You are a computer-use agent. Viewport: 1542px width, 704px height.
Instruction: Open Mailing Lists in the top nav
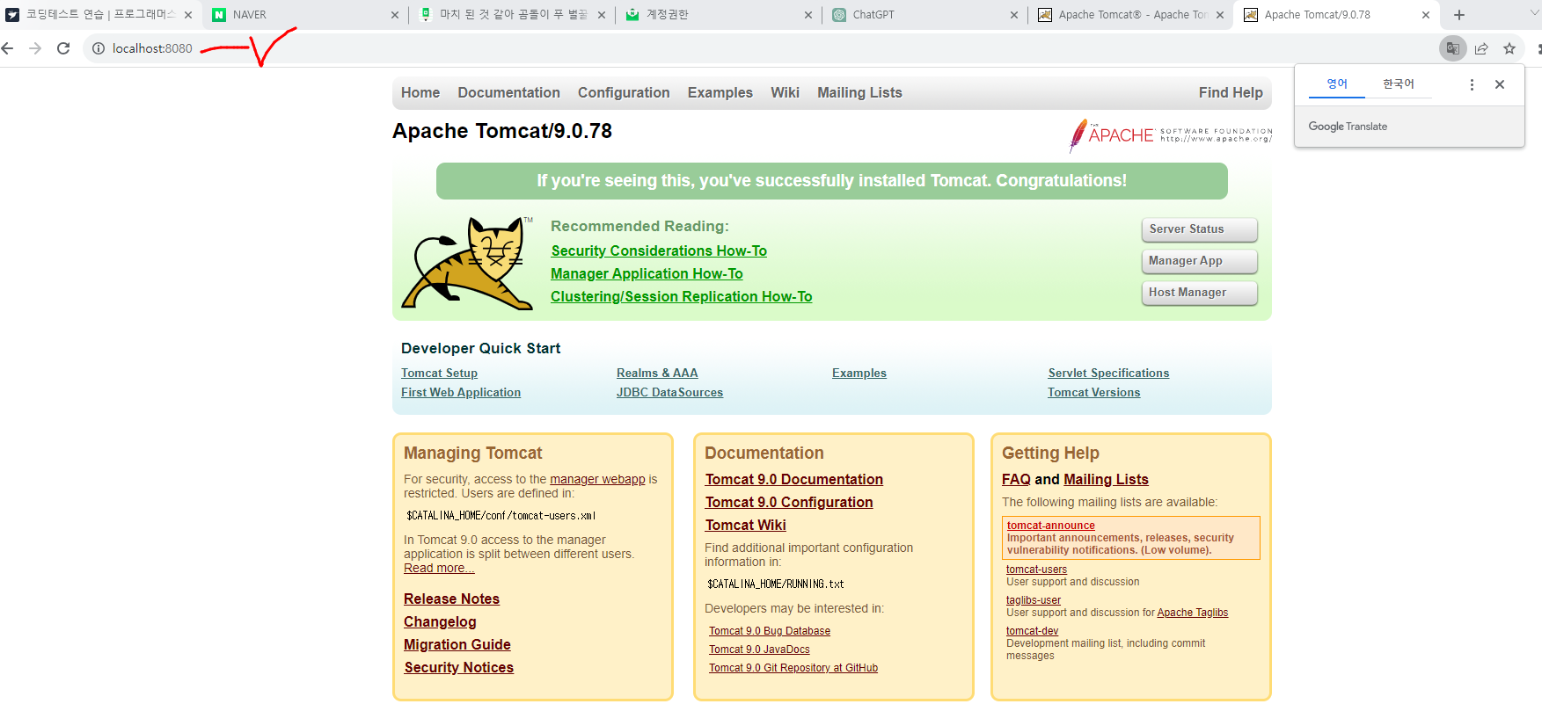click(x=859, y=92)
